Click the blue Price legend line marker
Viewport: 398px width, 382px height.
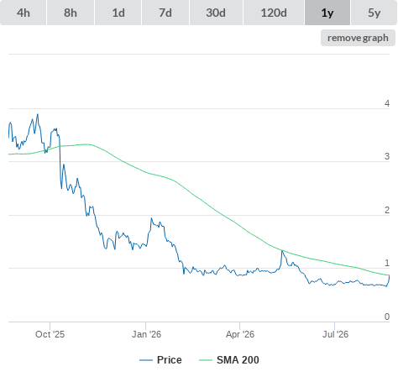point(146,360)
